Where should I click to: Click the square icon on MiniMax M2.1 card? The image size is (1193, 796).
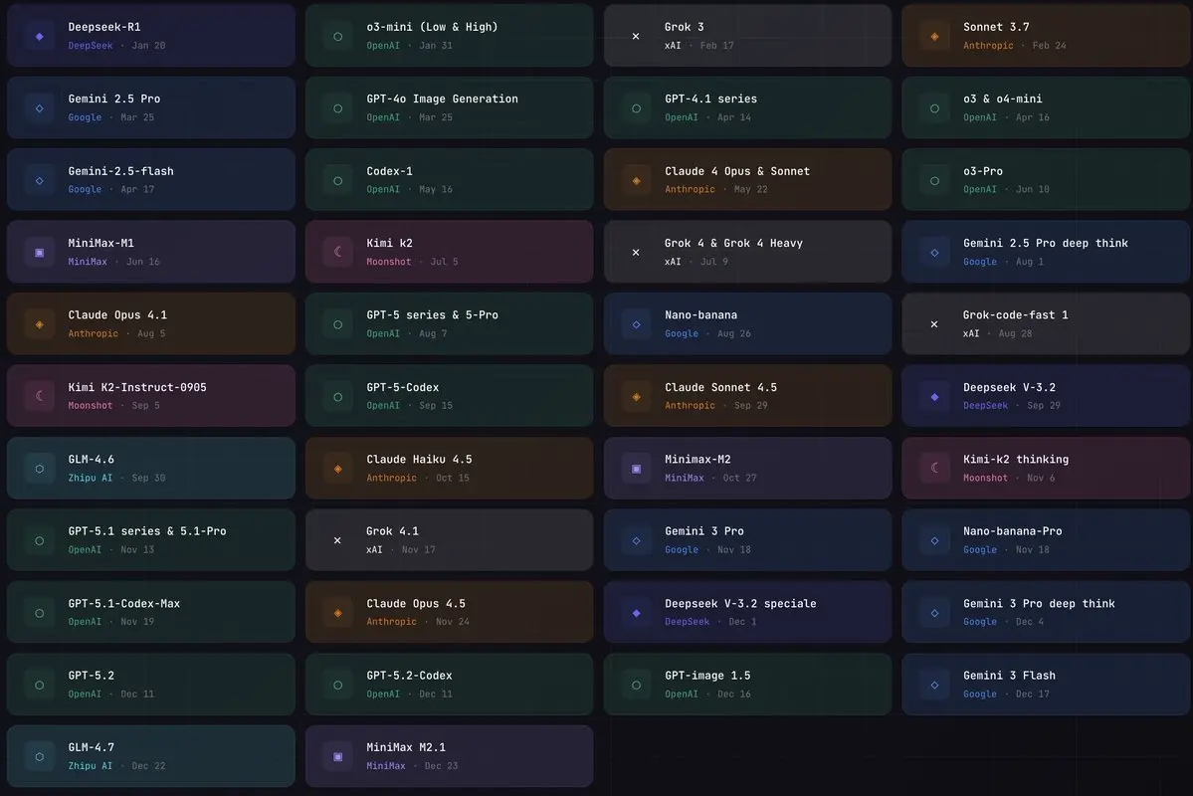tap(338, 756)
